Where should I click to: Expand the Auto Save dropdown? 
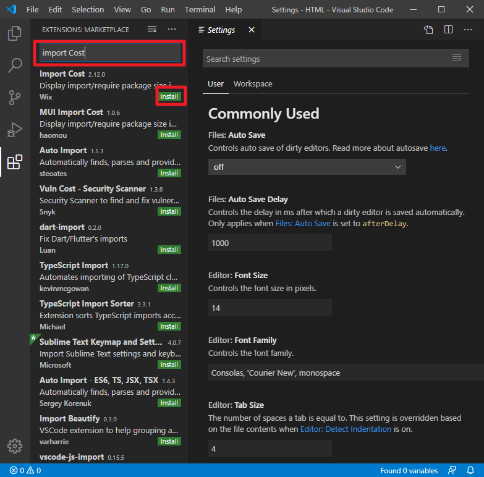tap(307, 167)
